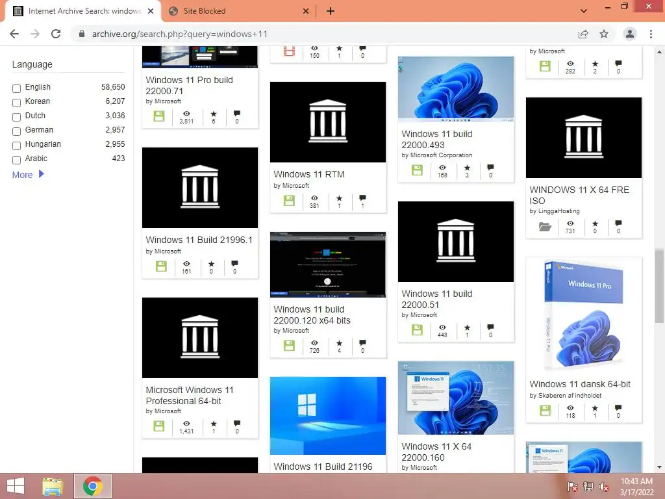Open WINDOWS 11 X 64 FRE ISO link
Screen dimensions: 665x499
(x=579, y=195)
